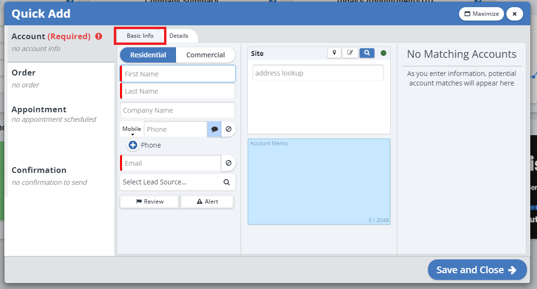Screen dimensions: 537x289
Task: Click the edit address icon in Site header
Action: (x=350, y=53)
